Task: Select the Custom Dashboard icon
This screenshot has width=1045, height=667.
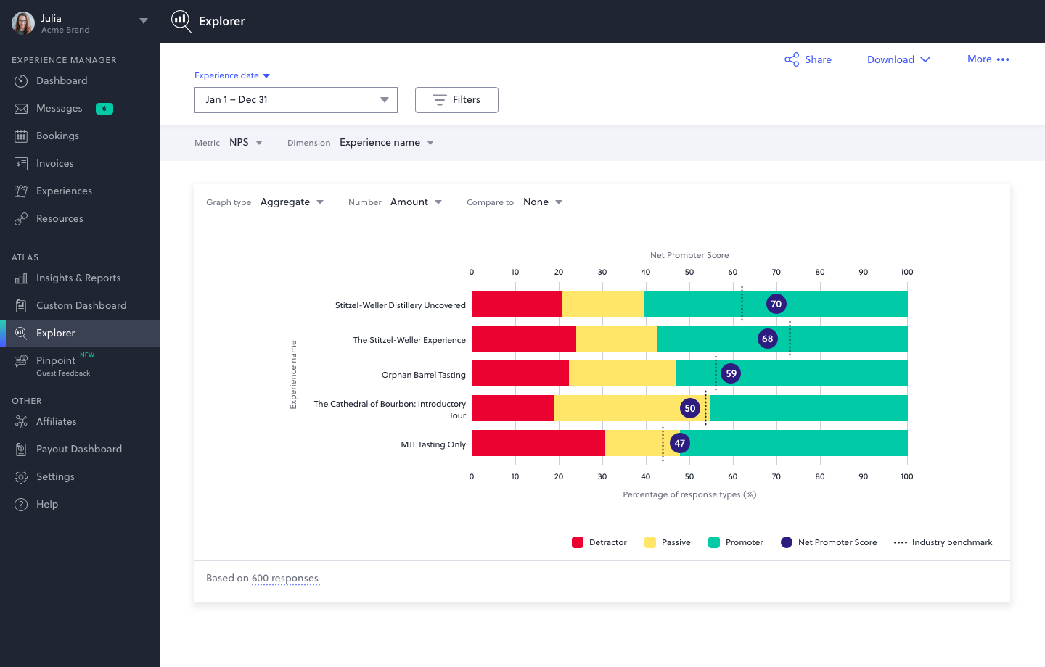Action: coord(22,305)
